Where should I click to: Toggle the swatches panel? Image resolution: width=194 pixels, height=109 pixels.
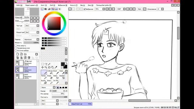tap(56, 9)
